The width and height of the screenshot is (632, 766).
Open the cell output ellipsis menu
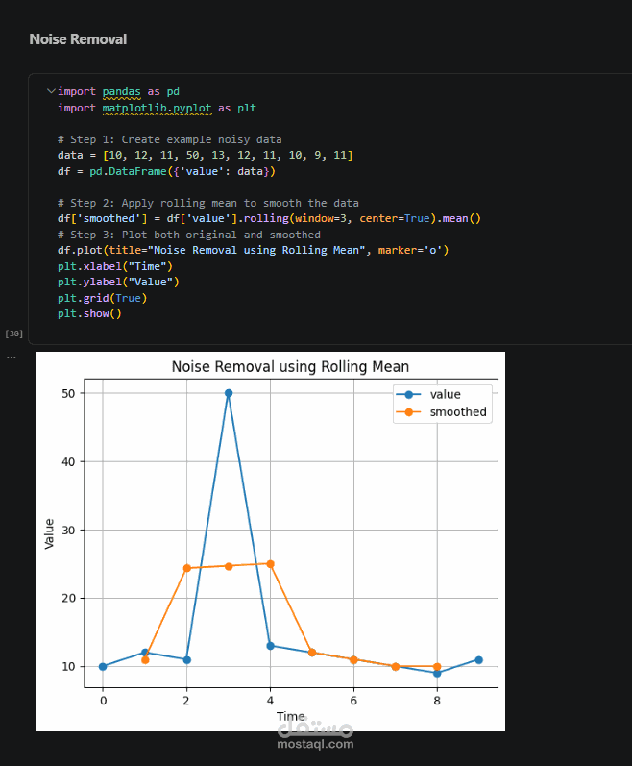[12, 358]
